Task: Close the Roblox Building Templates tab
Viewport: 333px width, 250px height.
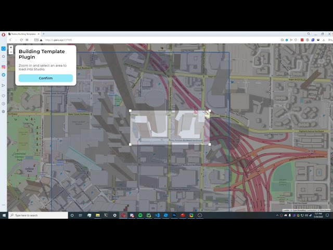Action: point(39,34)
